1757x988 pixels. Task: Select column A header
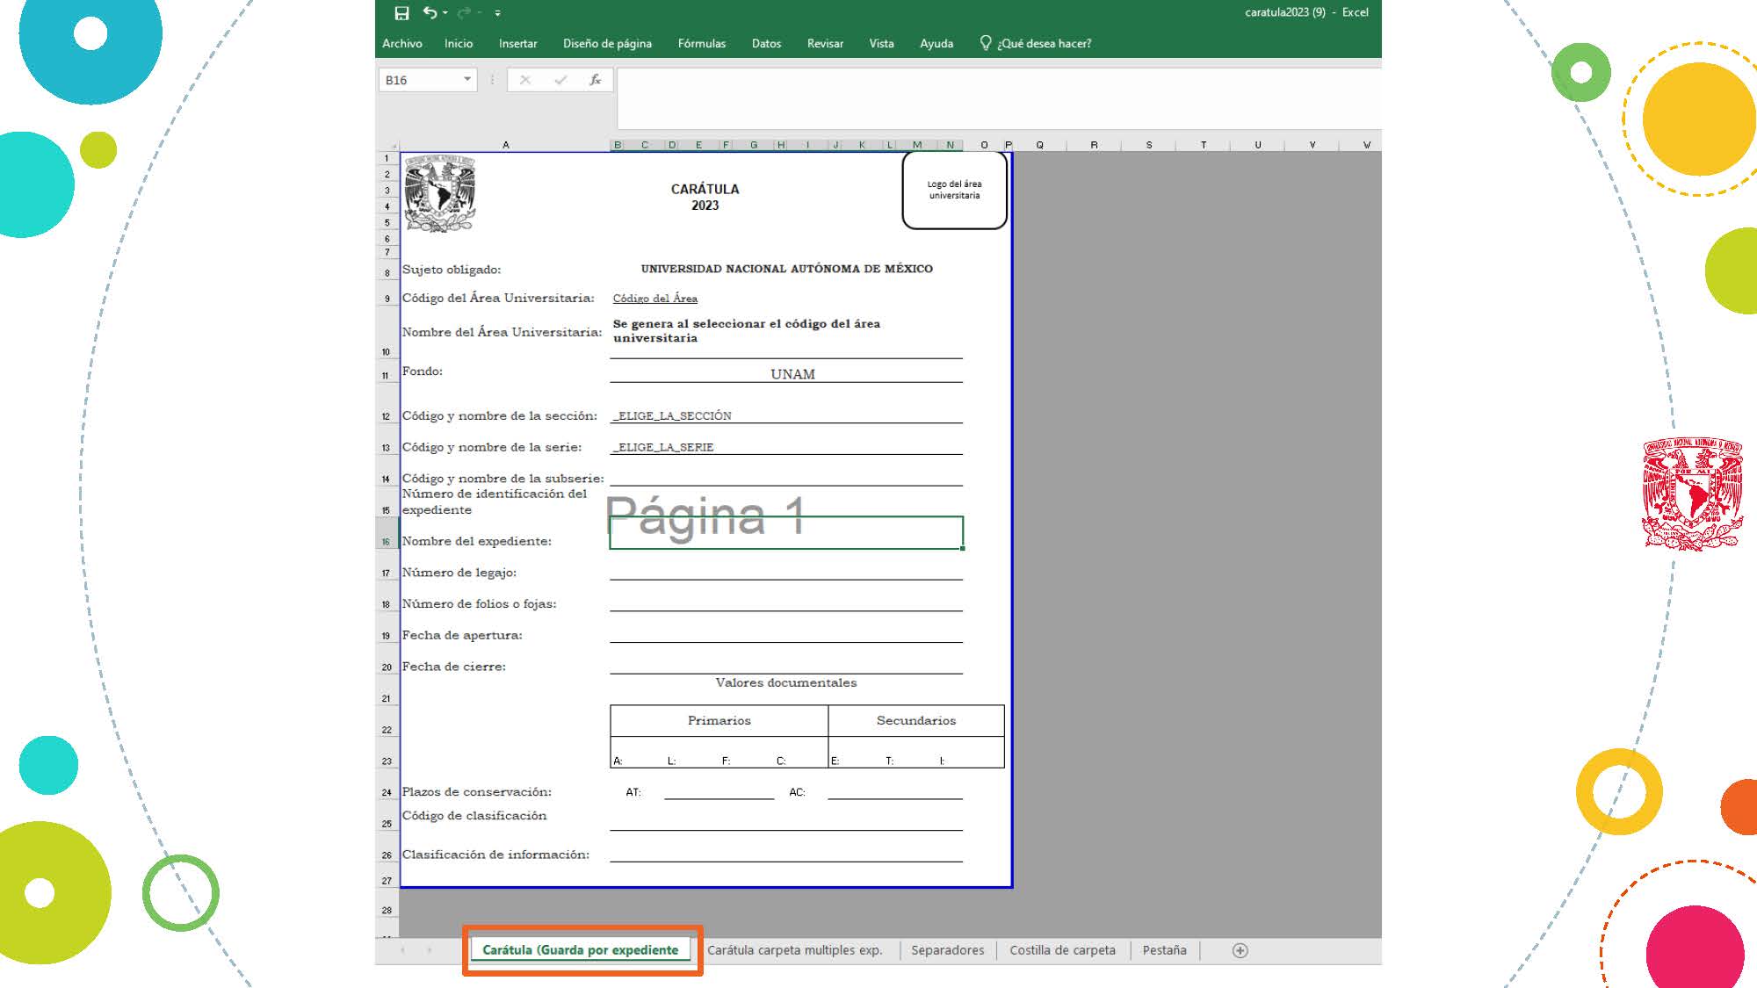pos(505,145)
